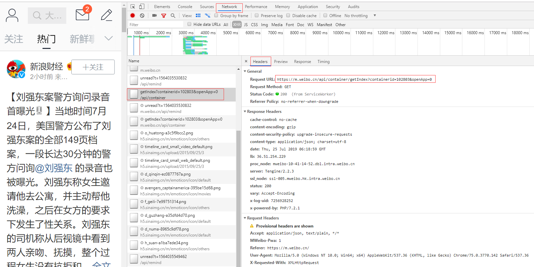The height and width of the screenshot is (267, 534).
Task: Click the @刘强东 mention link
Action: tap(54, 168)
